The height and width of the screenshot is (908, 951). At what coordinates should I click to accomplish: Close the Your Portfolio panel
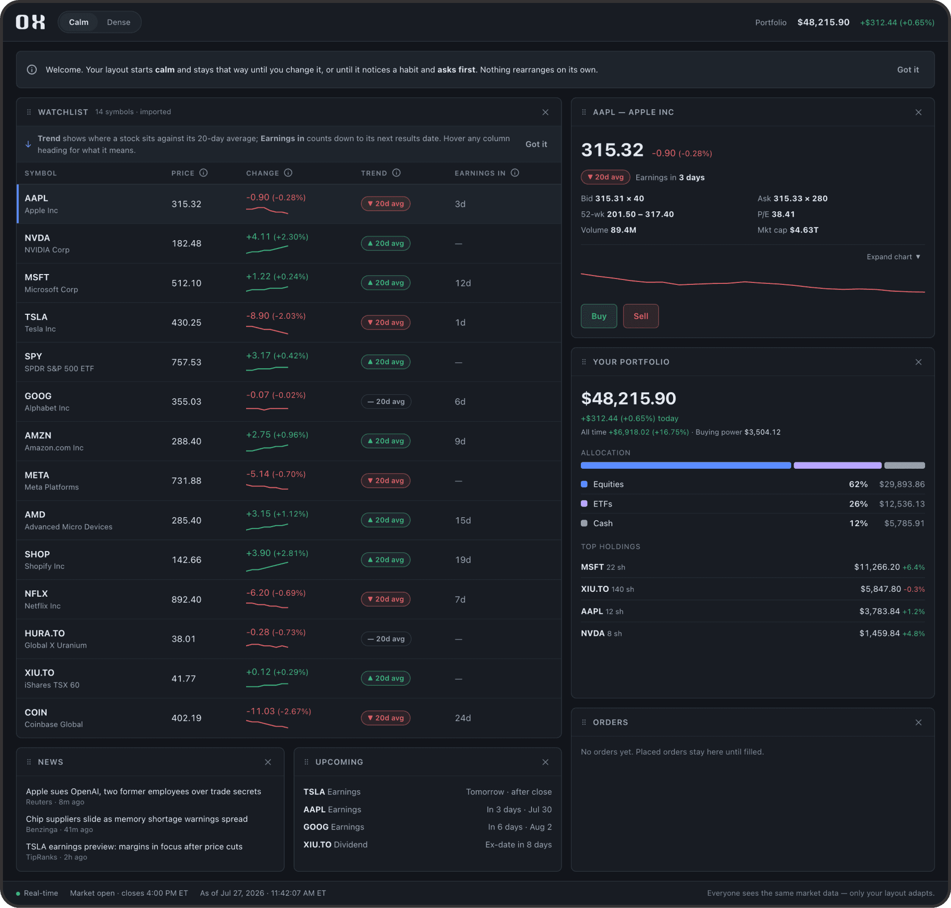918,362
